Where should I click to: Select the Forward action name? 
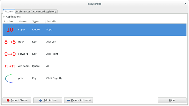(23, 54)
